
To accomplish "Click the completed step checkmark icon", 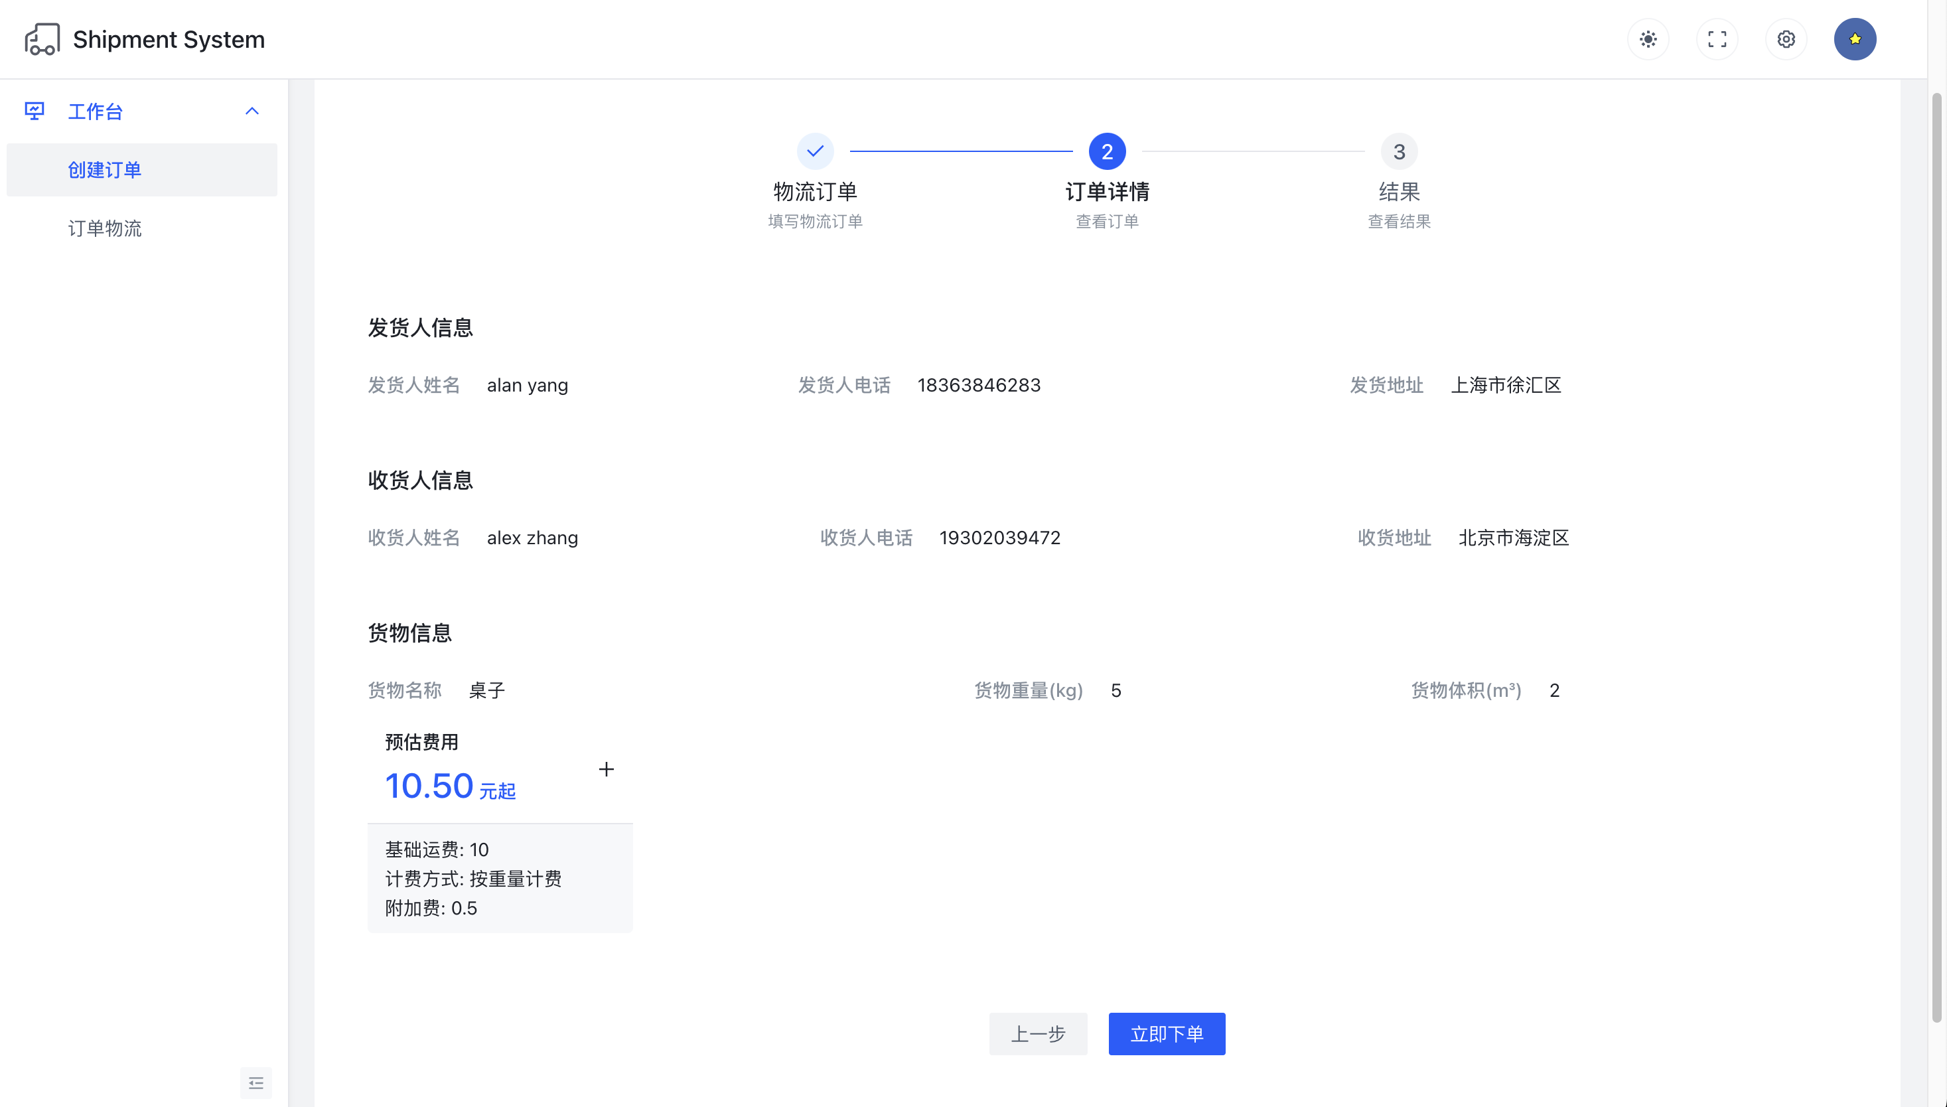I will point(815,151).
